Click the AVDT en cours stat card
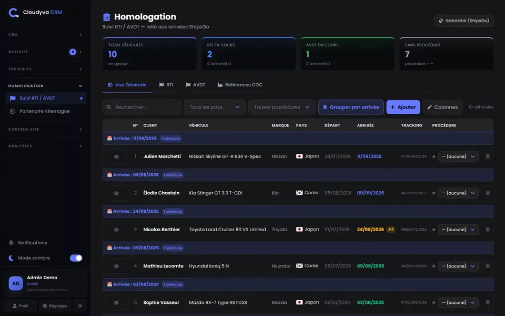The height and width of the screenshot is (316, 505). (348, 54)
